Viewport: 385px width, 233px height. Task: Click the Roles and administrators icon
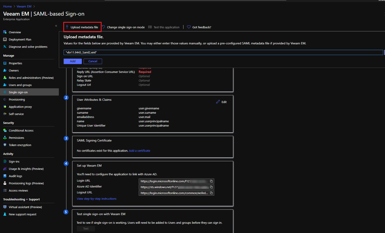pyautogui.click(x=5, y=78)
